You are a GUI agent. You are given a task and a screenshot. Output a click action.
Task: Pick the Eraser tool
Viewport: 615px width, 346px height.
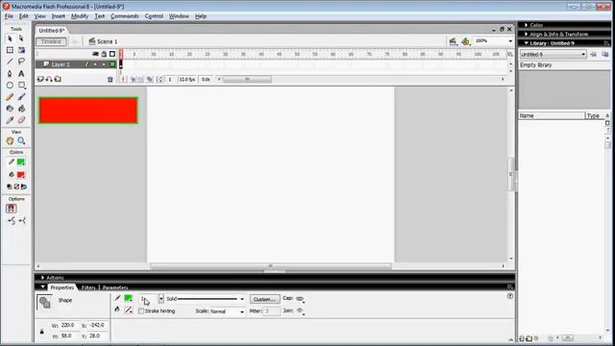[21, 120]
